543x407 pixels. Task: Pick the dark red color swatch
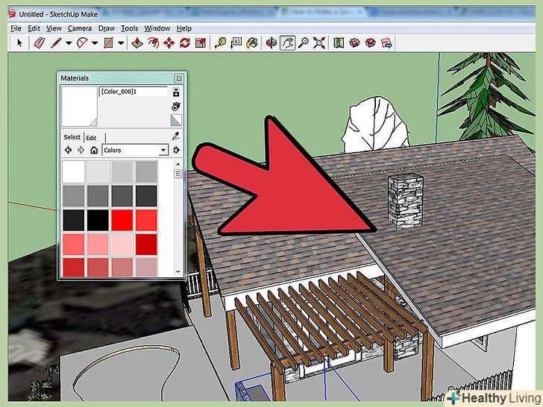146,244
